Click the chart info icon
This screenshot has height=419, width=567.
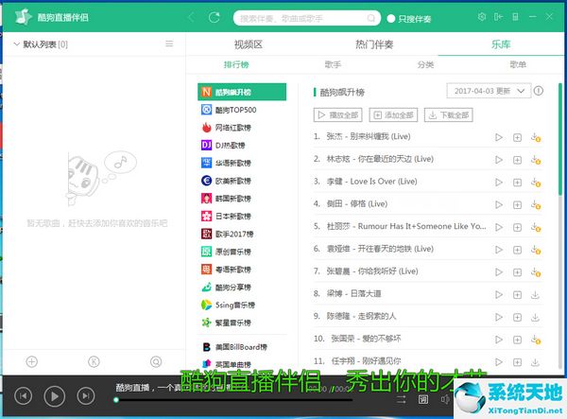(x=539, y=91)
